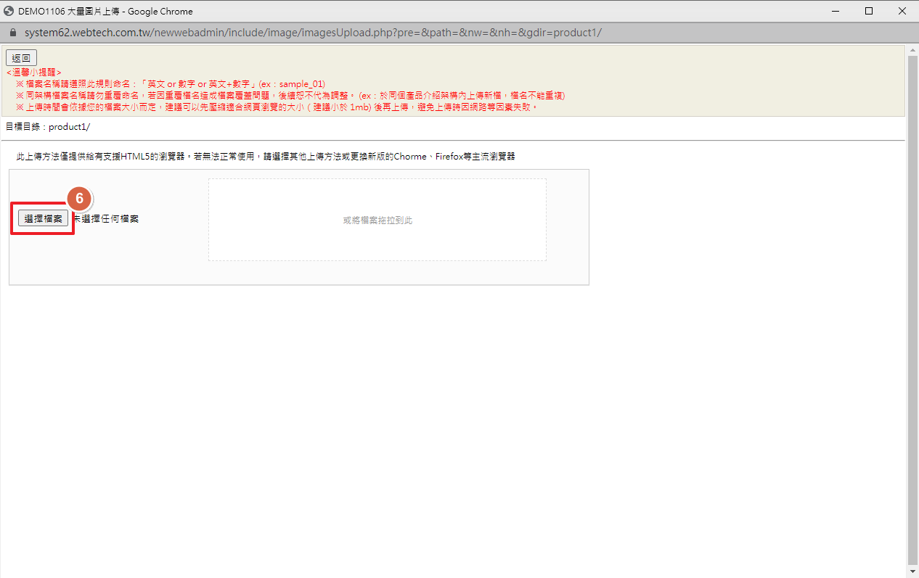
Task: Click the 未選擇任何檔案 file status label
Action: [106, 219]
